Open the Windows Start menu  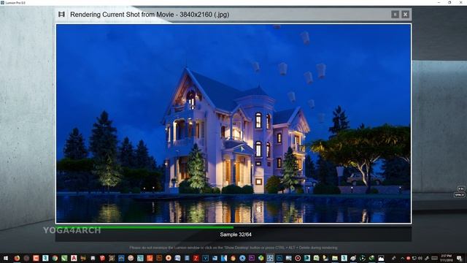coord(6,258)
